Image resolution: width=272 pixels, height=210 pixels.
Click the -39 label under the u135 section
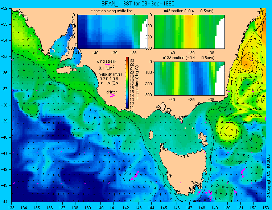click(x=191, y=100)
